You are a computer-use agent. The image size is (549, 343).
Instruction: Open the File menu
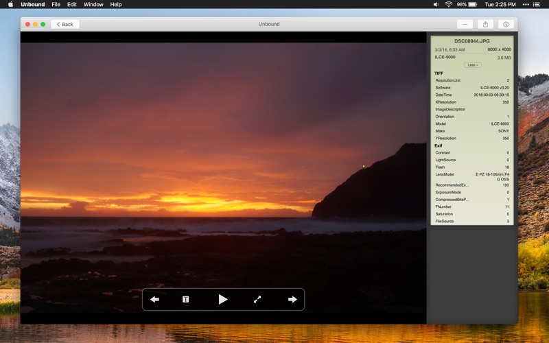[56, 4]
